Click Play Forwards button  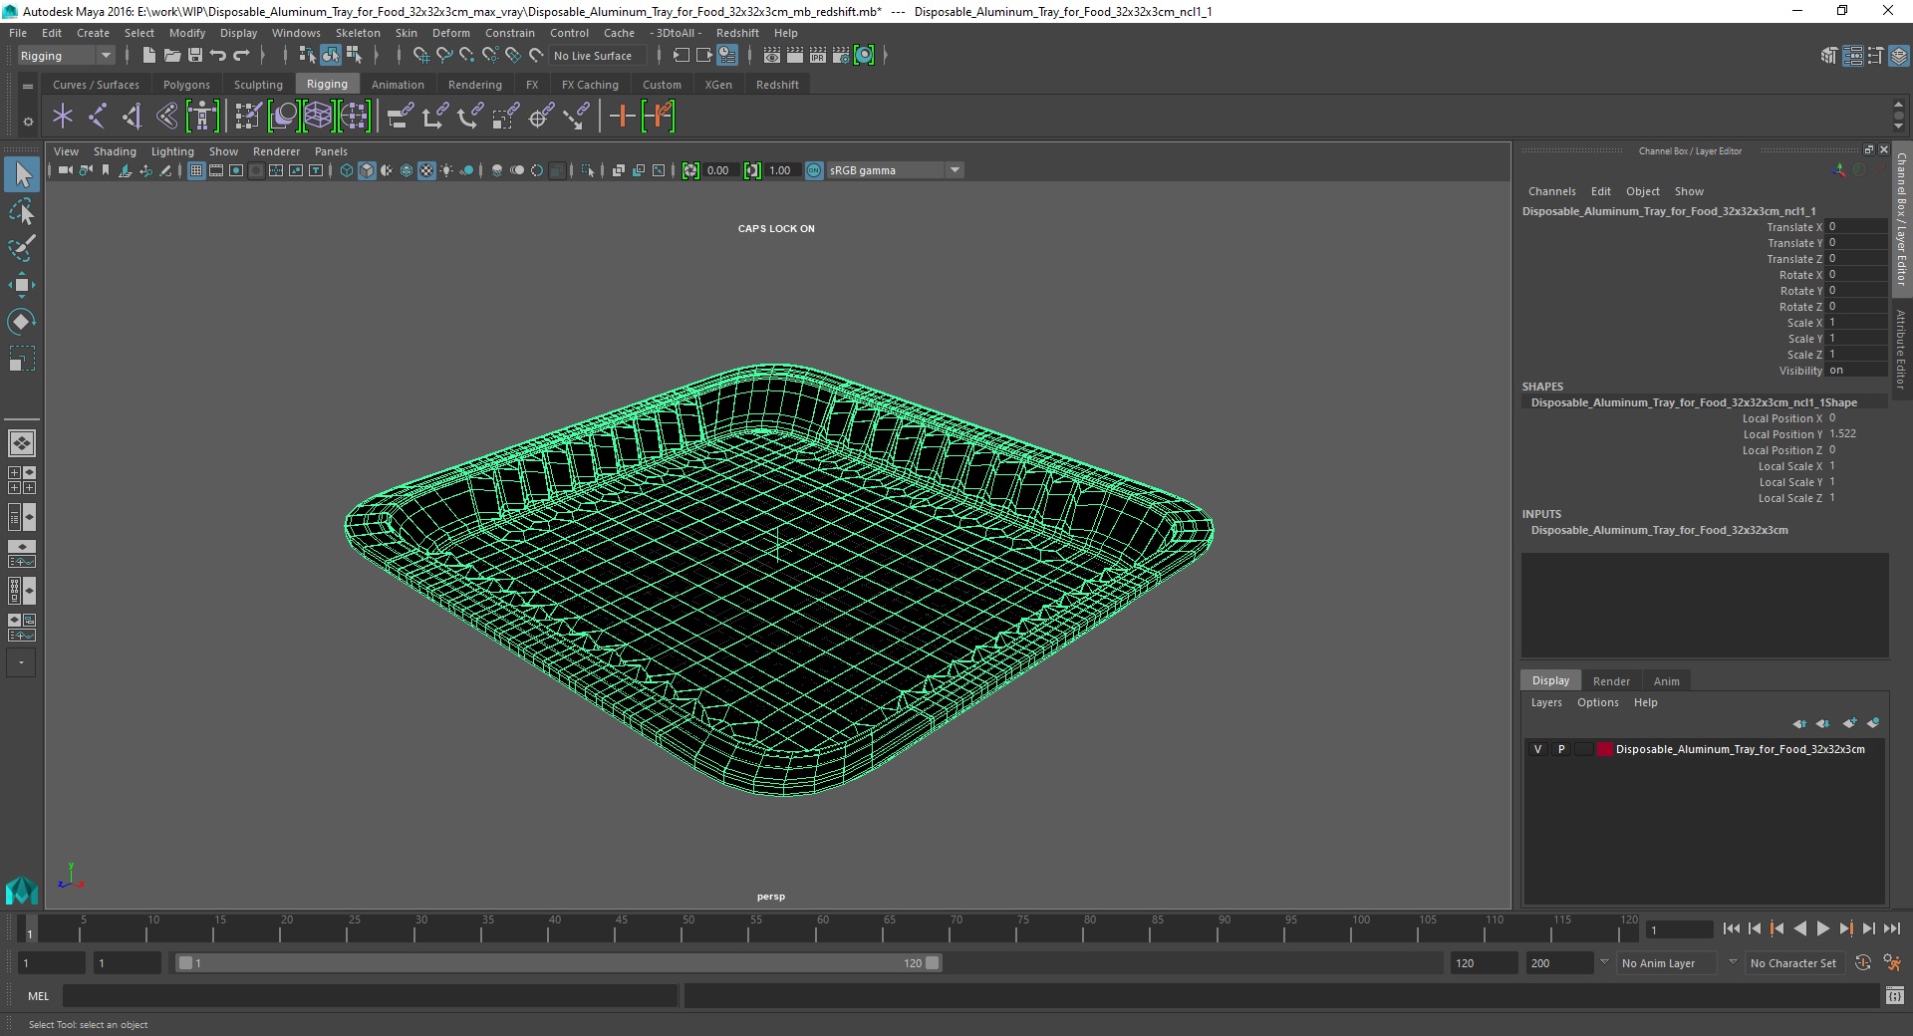(x=1822, y=928)
